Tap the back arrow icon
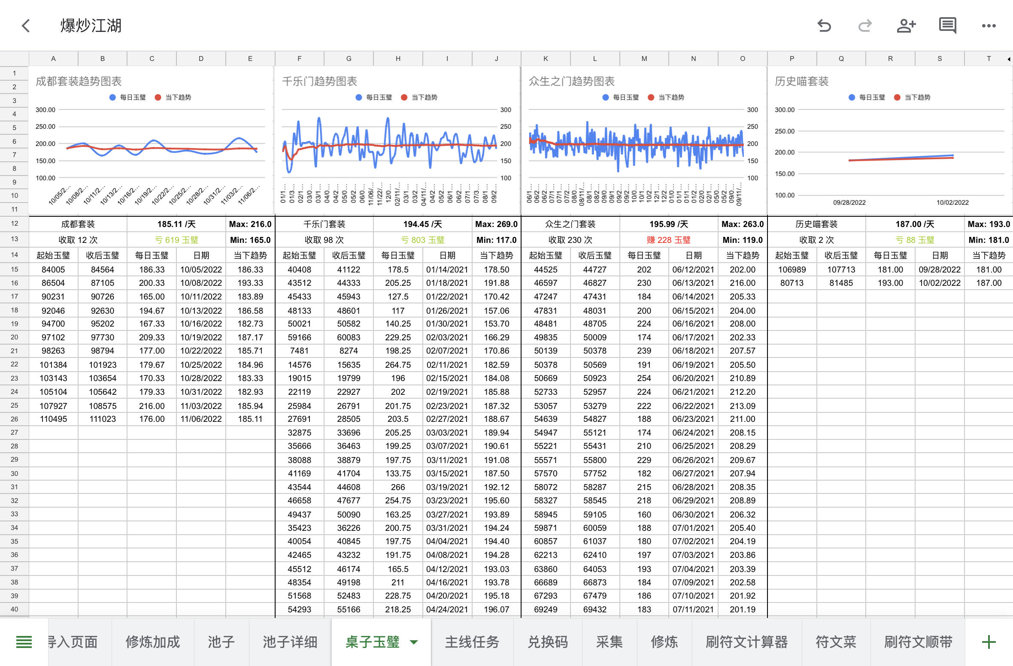1013x666 pixels. click(26, 26)
